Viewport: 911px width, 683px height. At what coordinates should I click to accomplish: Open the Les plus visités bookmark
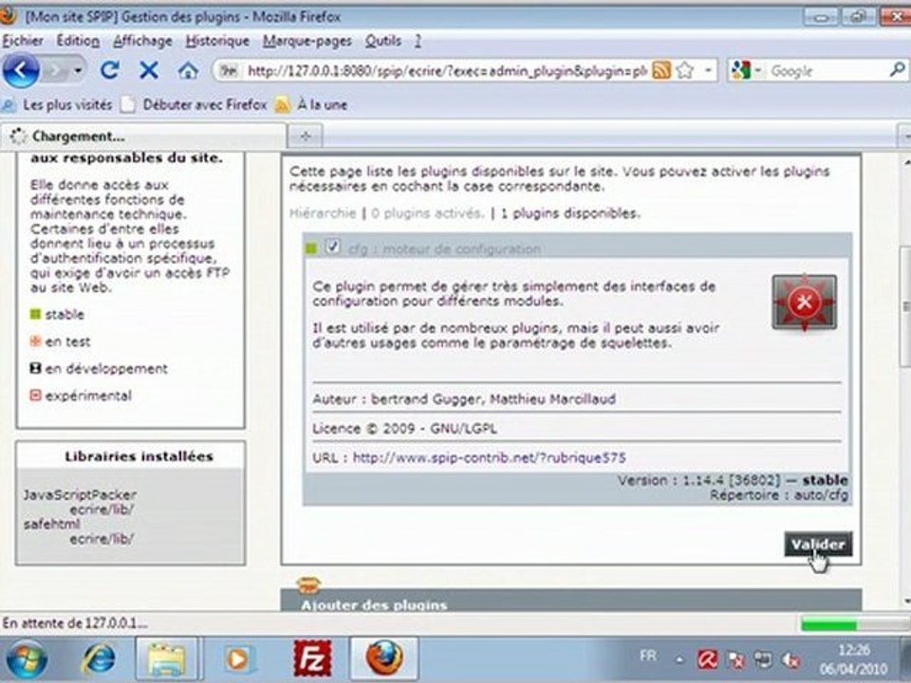point(58,105)
